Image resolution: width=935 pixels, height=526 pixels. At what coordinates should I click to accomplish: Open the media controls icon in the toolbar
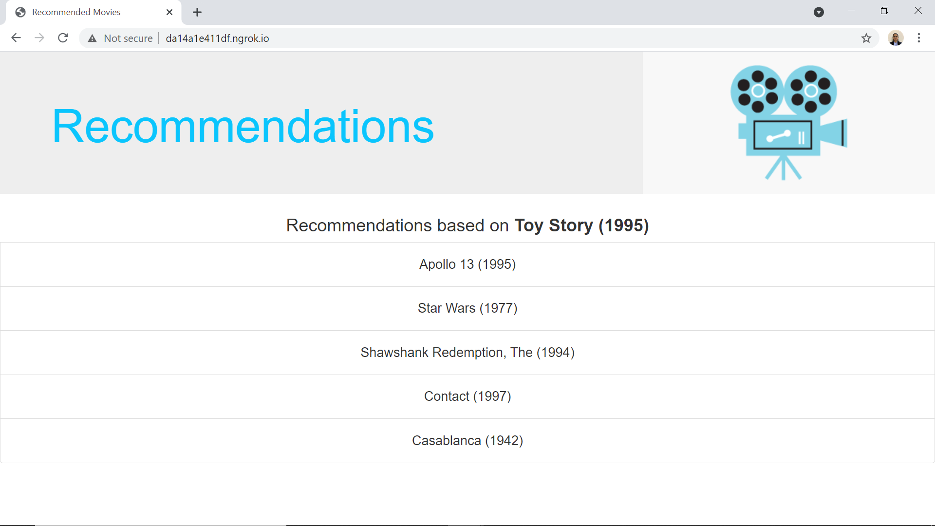click(x=819, y=12)
